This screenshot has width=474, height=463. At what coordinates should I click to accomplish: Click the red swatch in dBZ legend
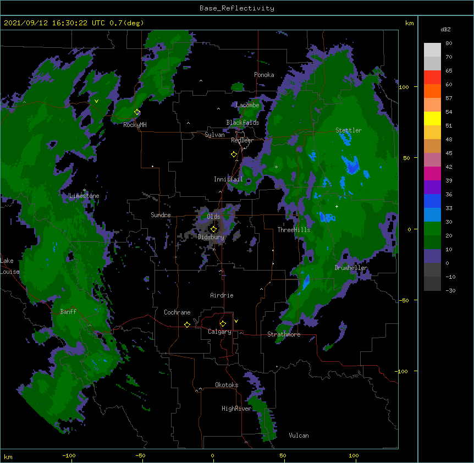[432, 78]
